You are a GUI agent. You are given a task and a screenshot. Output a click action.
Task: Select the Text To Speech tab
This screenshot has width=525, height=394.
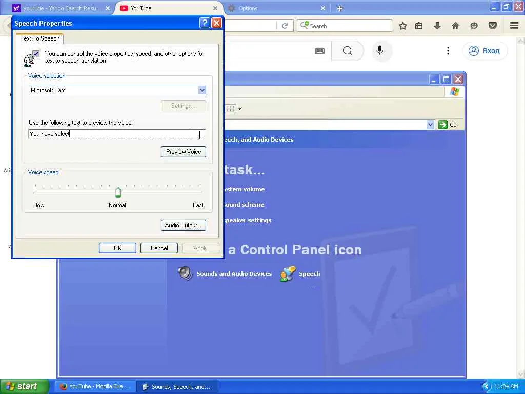(x=40, y=38)
